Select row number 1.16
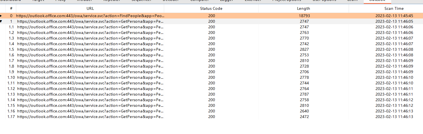Image resolution: width=423 pixels, height=134 pixels. 11,111
